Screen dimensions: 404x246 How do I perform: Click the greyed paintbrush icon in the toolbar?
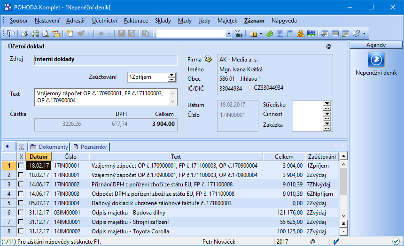[x=81, y=33]
